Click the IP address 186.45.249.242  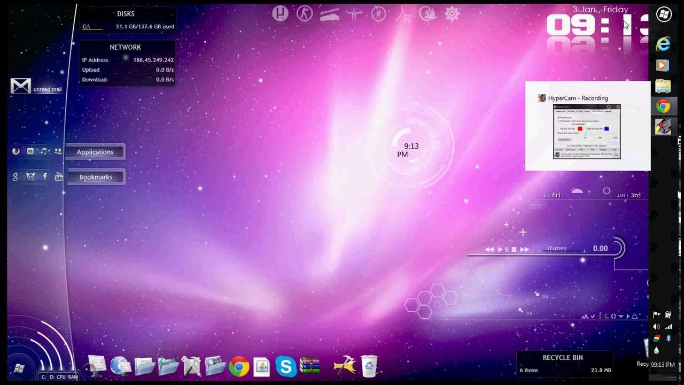[x=153, y=60]
